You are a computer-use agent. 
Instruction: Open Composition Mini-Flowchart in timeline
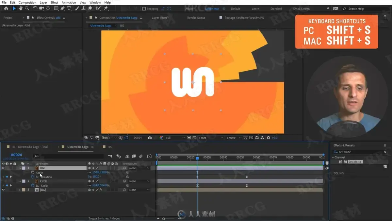pos(110,156)
